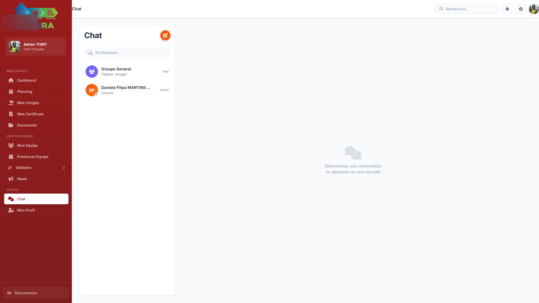The width and height of the screenshot is (539, 303).
Task: Go to Mon Equipe page
Action: point(27,146)
